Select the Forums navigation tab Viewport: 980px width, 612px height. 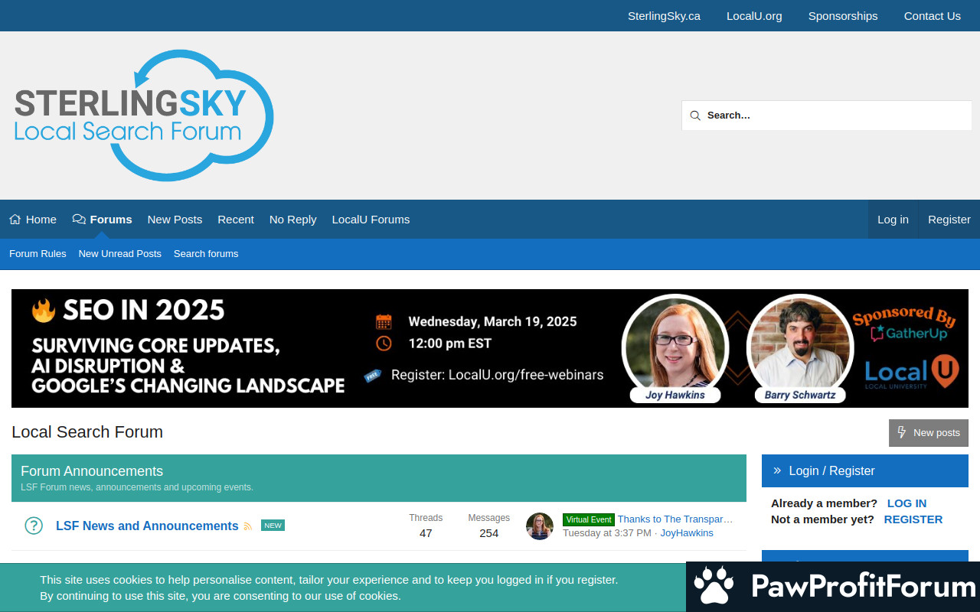[x=102, y=220]
